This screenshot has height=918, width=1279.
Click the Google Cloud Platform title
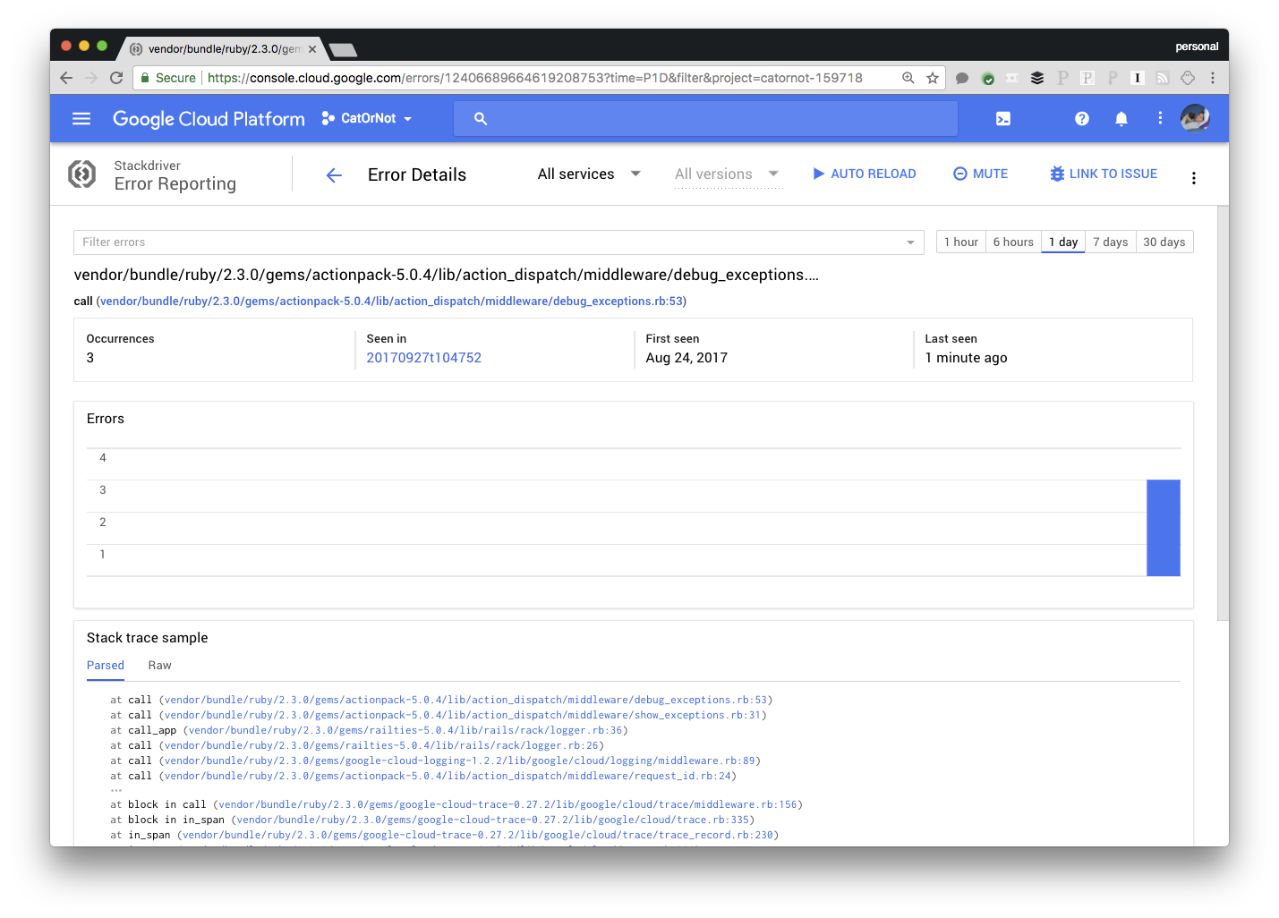(x=209, y=119)
